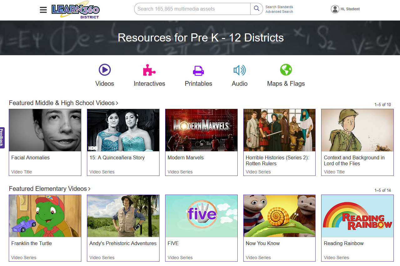Click Horrible Histories (Series 2) title

(x=277, y=161)
